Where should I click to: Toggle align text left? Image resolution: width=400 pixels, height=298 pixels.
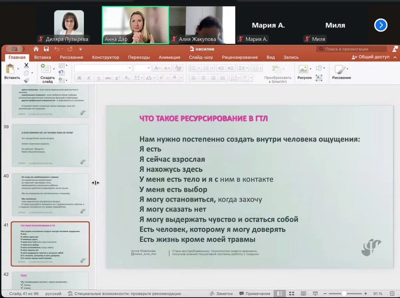coord(194,78)
